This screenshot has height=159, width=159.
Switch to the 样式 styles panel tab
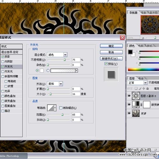tap(149, 46)
